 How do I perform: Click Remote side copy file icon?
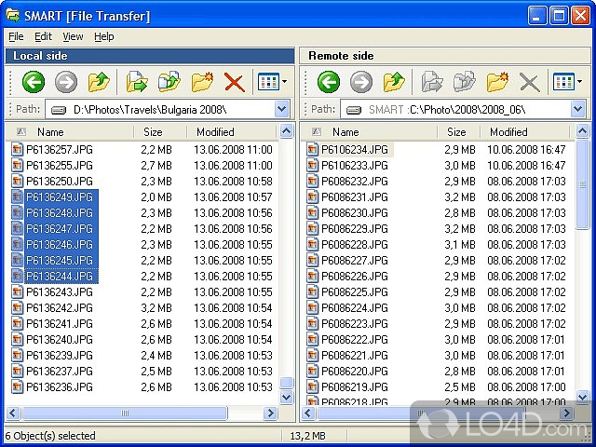432,82
